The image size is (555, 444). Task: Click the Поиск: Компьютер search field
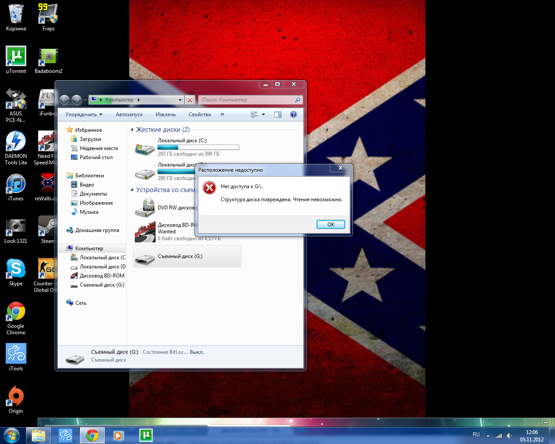[250, 100]
